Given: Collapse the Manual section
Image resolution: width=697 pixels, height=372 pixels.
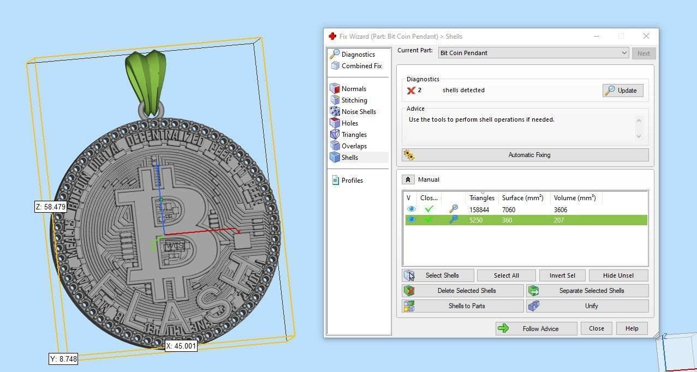Looking at the screenshot, I should (x=408, y=179).
